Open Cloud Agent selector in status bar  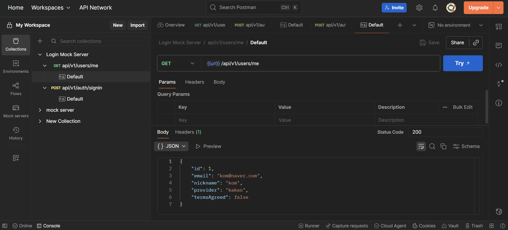click(390, 226)
